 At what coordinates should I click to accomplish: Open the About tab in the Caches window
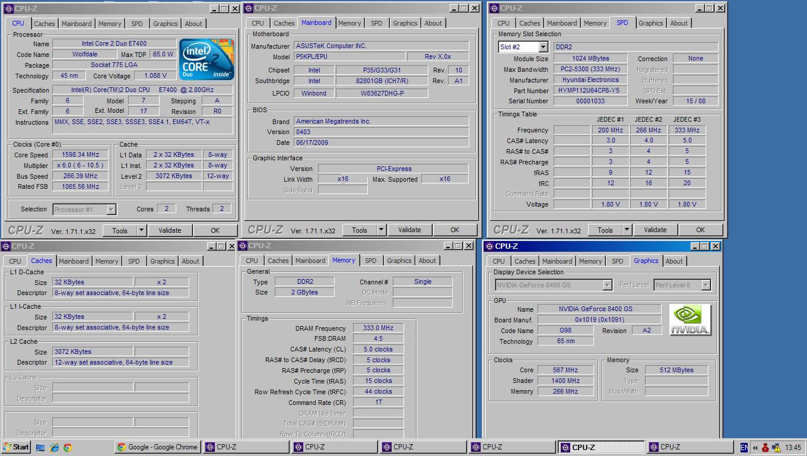[190, 261]
